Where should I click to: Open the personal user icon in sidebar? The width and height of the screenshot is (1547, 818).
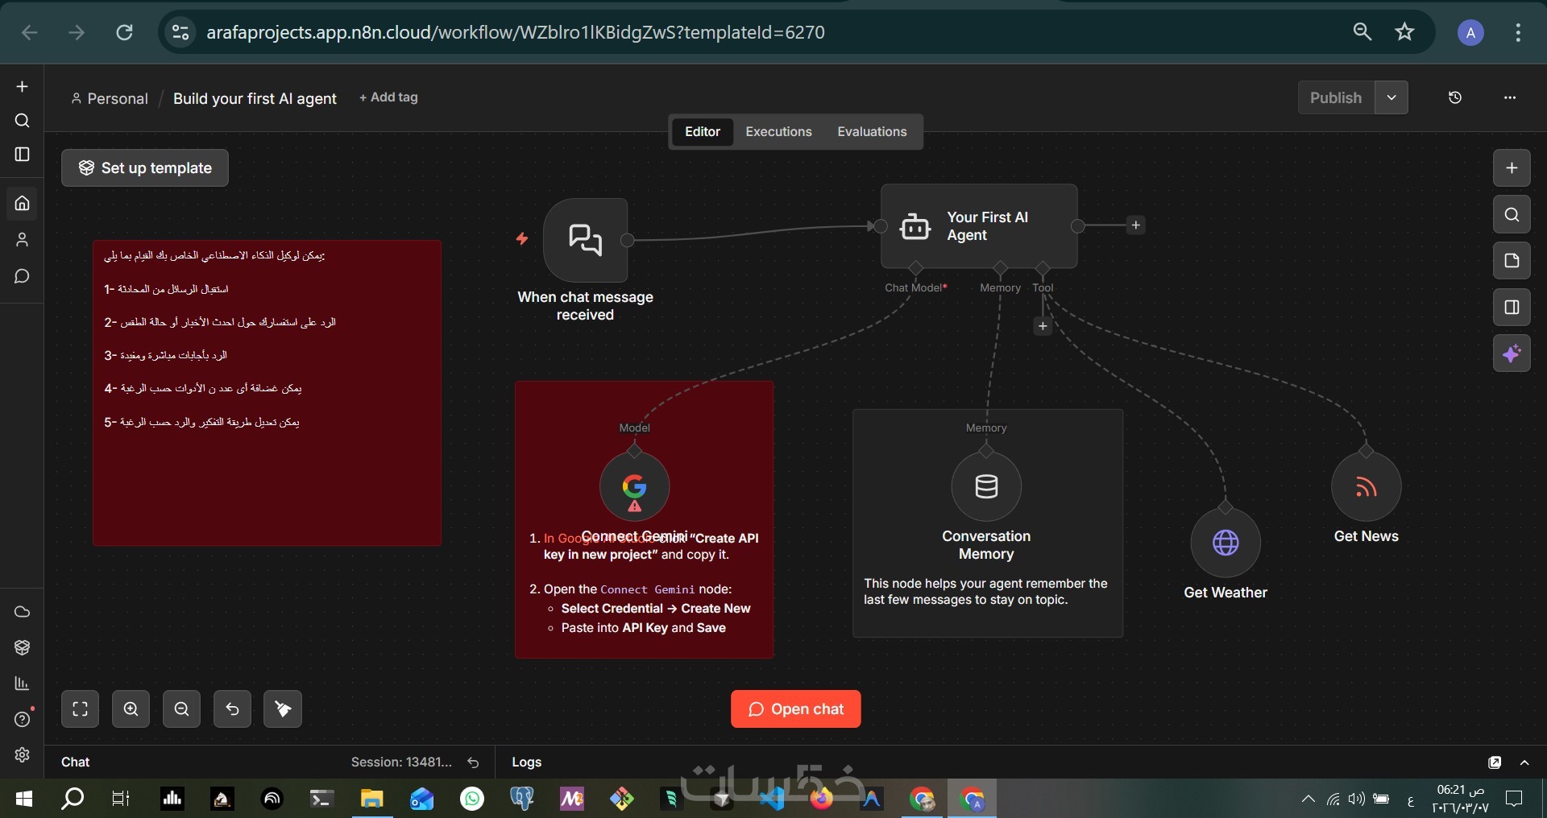[x=23, y=240]
